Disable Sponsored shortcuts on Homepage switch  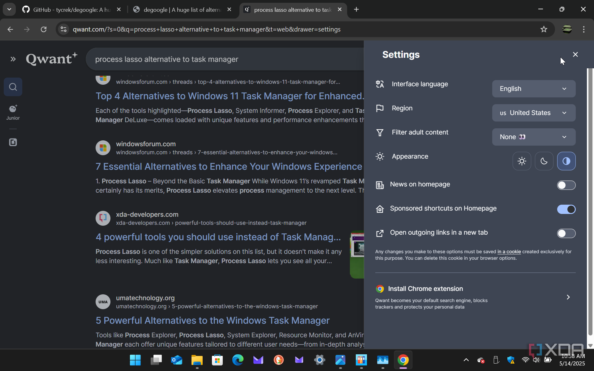(566, 209)
